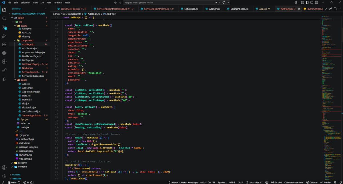Open the Explorer view in the activity bar

4,10
